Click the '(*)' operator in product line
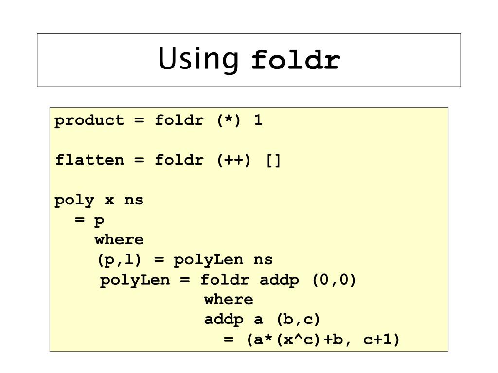Viewport: 498px width, 373px height. point(229,120)
